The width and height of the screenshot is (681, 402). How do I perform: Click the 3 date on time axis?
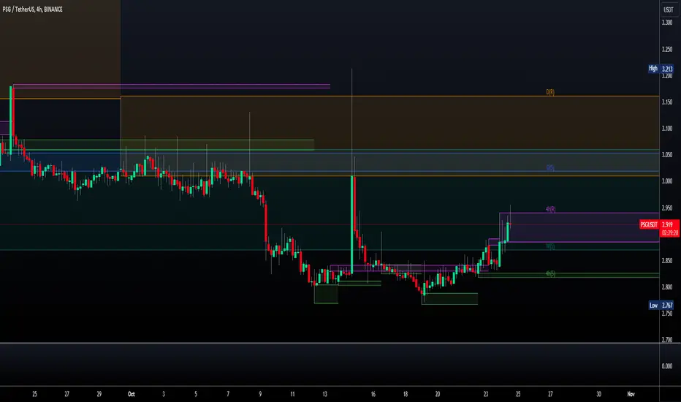tap(163, 394)
